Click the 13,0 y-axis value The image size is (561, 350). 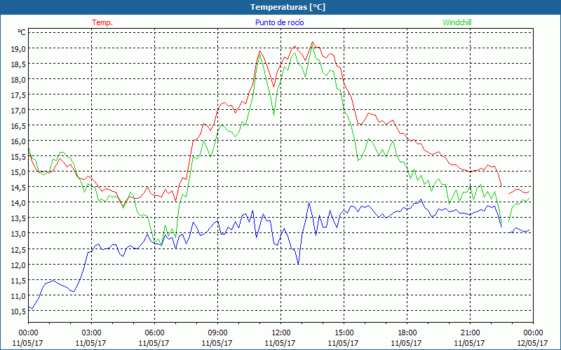[18, 234]
